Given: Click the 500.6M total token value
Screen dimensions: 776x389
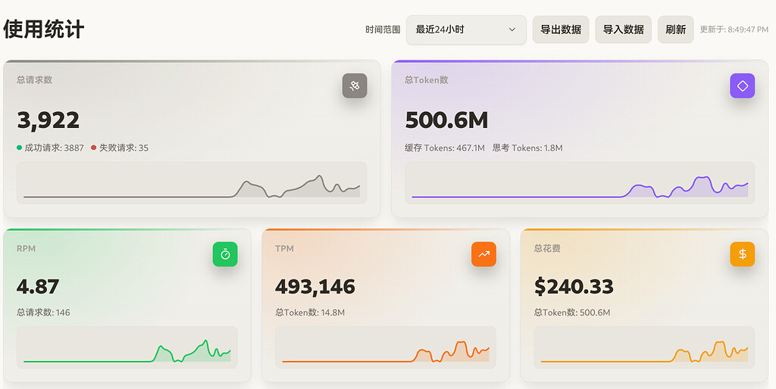Looking at the screenshot, I should tap(446, 120).
